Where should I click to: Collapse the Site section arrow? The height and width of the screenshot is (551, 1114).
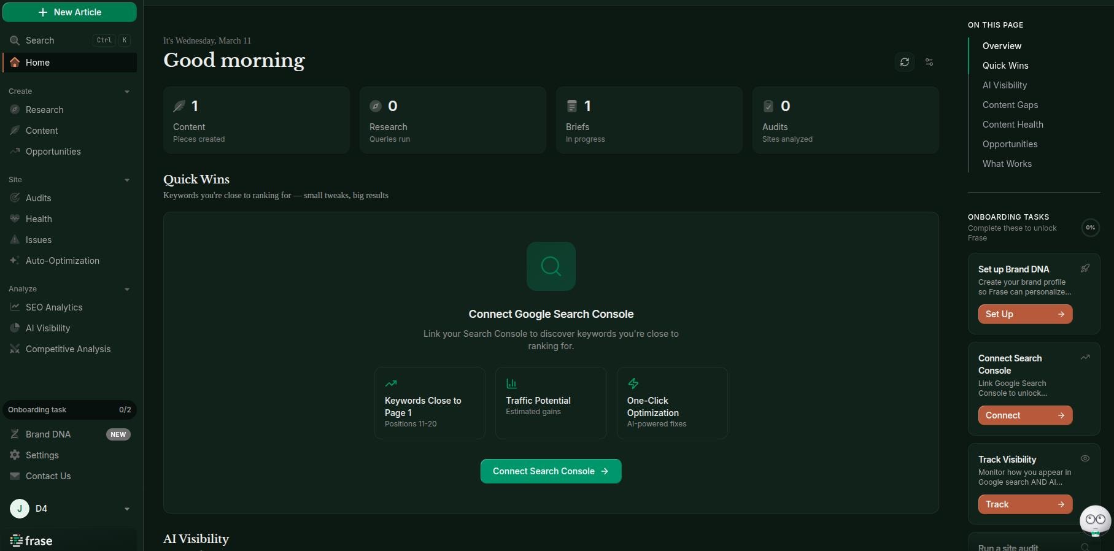pos(127,180)
